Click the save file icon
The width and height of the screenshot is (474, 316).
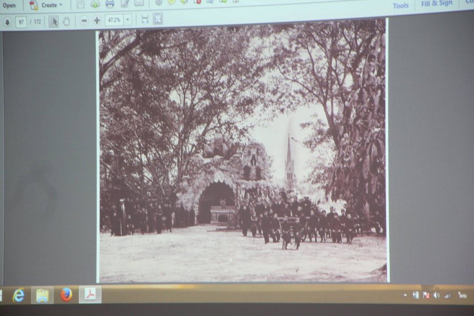pos(81,4)
